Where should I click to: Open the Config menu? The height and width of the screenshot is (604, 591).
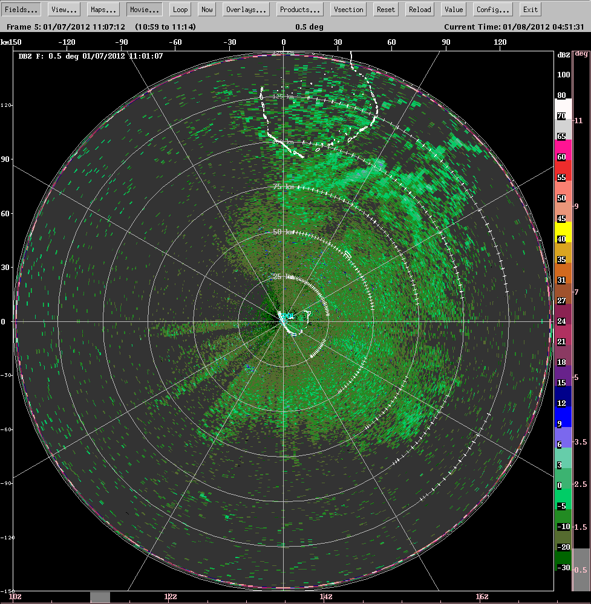[x=492, y=9]
